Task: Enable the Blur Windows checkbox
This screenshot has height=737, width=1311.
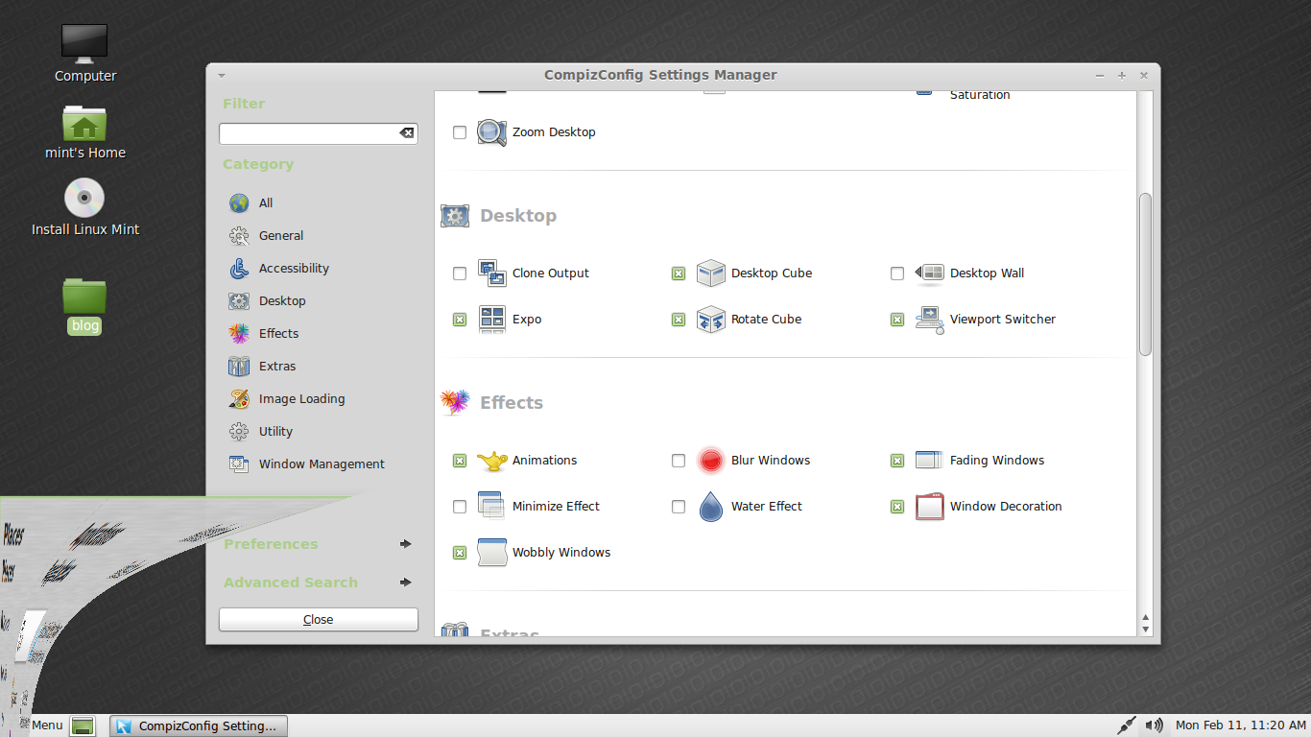Action: (679, 461)
